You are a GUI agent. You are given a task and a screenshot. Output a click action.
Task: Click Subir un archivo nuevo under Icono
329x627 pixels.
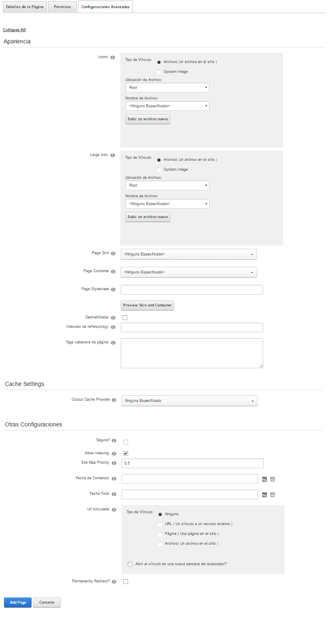click(x=148, y=120)
